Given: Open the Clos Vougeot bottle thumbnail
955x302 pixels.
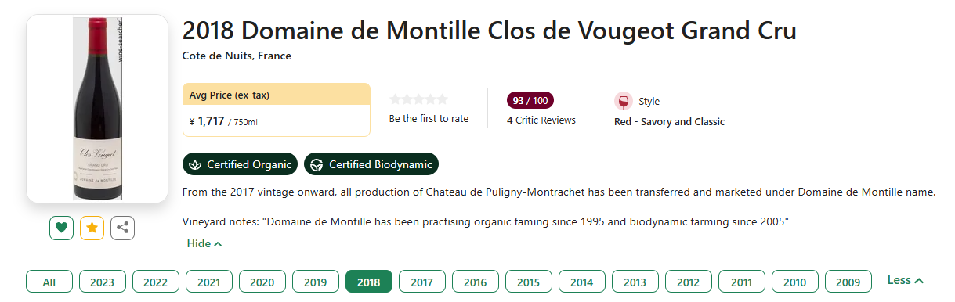Looking at the screenshot, I should click(98, 109).
